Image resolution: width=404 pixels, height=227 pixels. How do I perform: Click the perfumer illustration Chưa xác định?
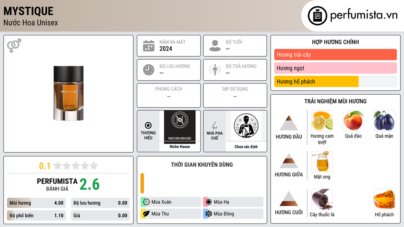coord(246,126)
